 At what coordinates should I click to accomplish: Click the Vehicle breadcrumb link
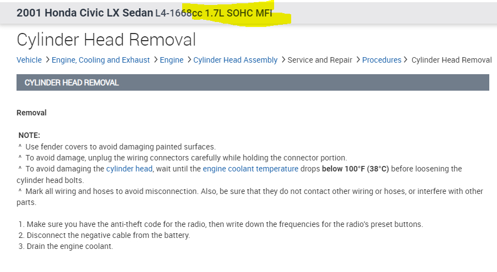(x=29, y=60)
